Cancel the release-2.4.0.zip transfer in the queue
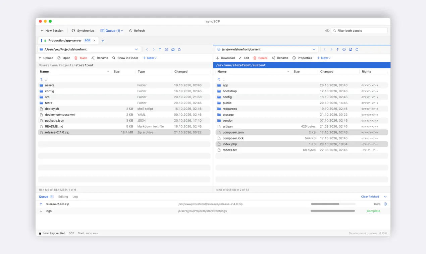 (x=385, y=204)
